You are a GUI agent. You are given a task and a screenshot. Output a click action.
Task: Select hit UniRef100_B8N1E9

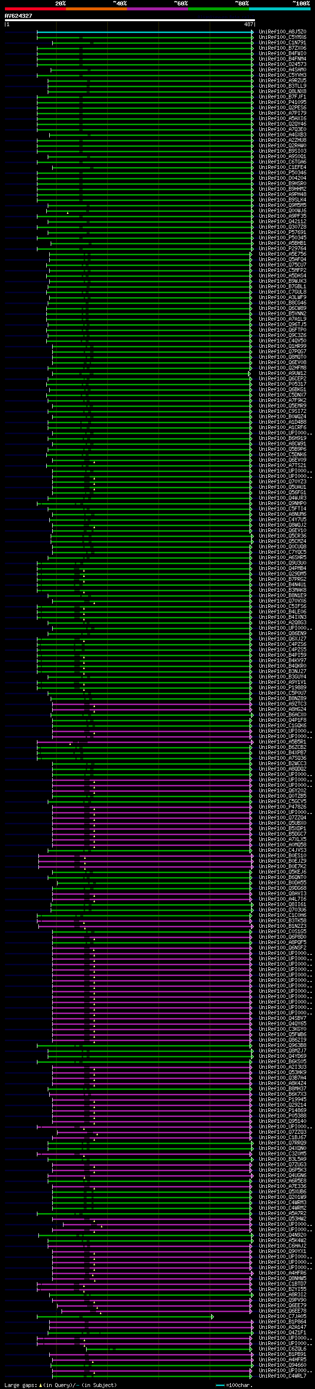click(x=283, y=596)
